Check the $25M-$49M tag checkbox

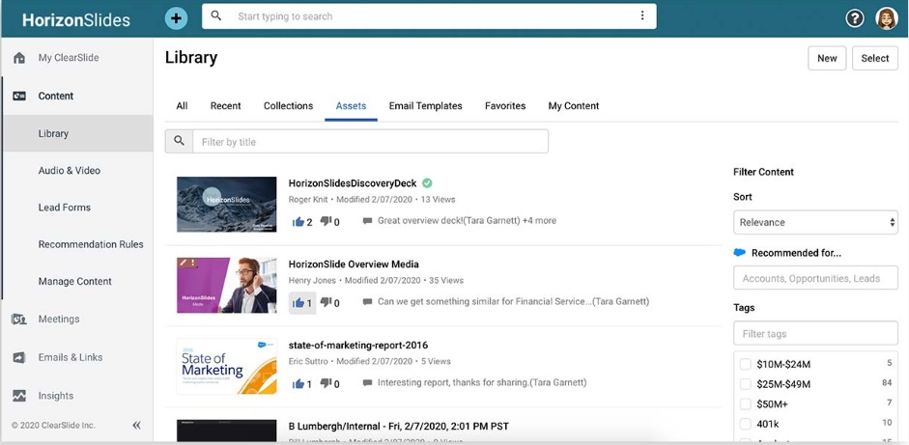click(746, 384)
